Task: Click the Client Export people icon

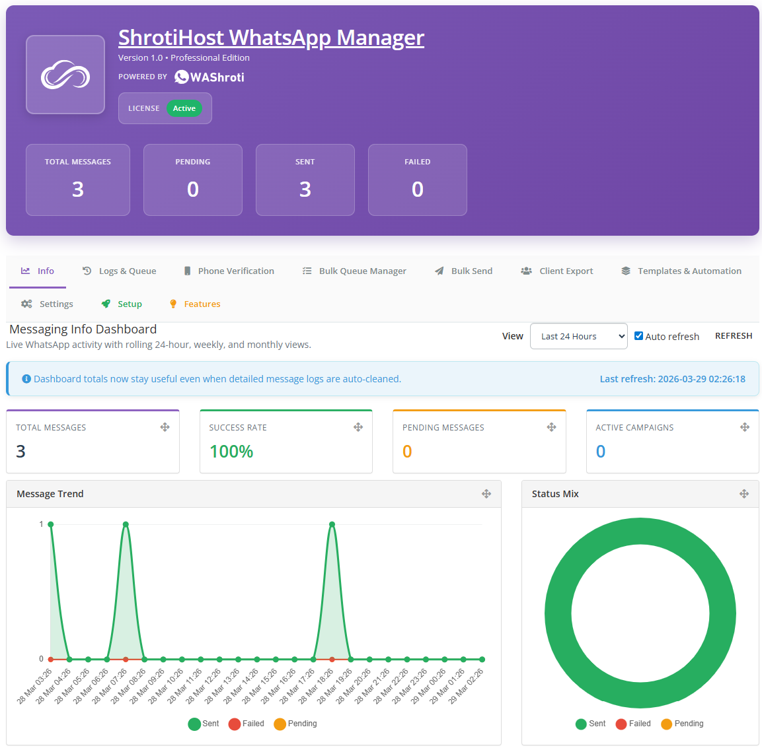Action: click(526, 271)
